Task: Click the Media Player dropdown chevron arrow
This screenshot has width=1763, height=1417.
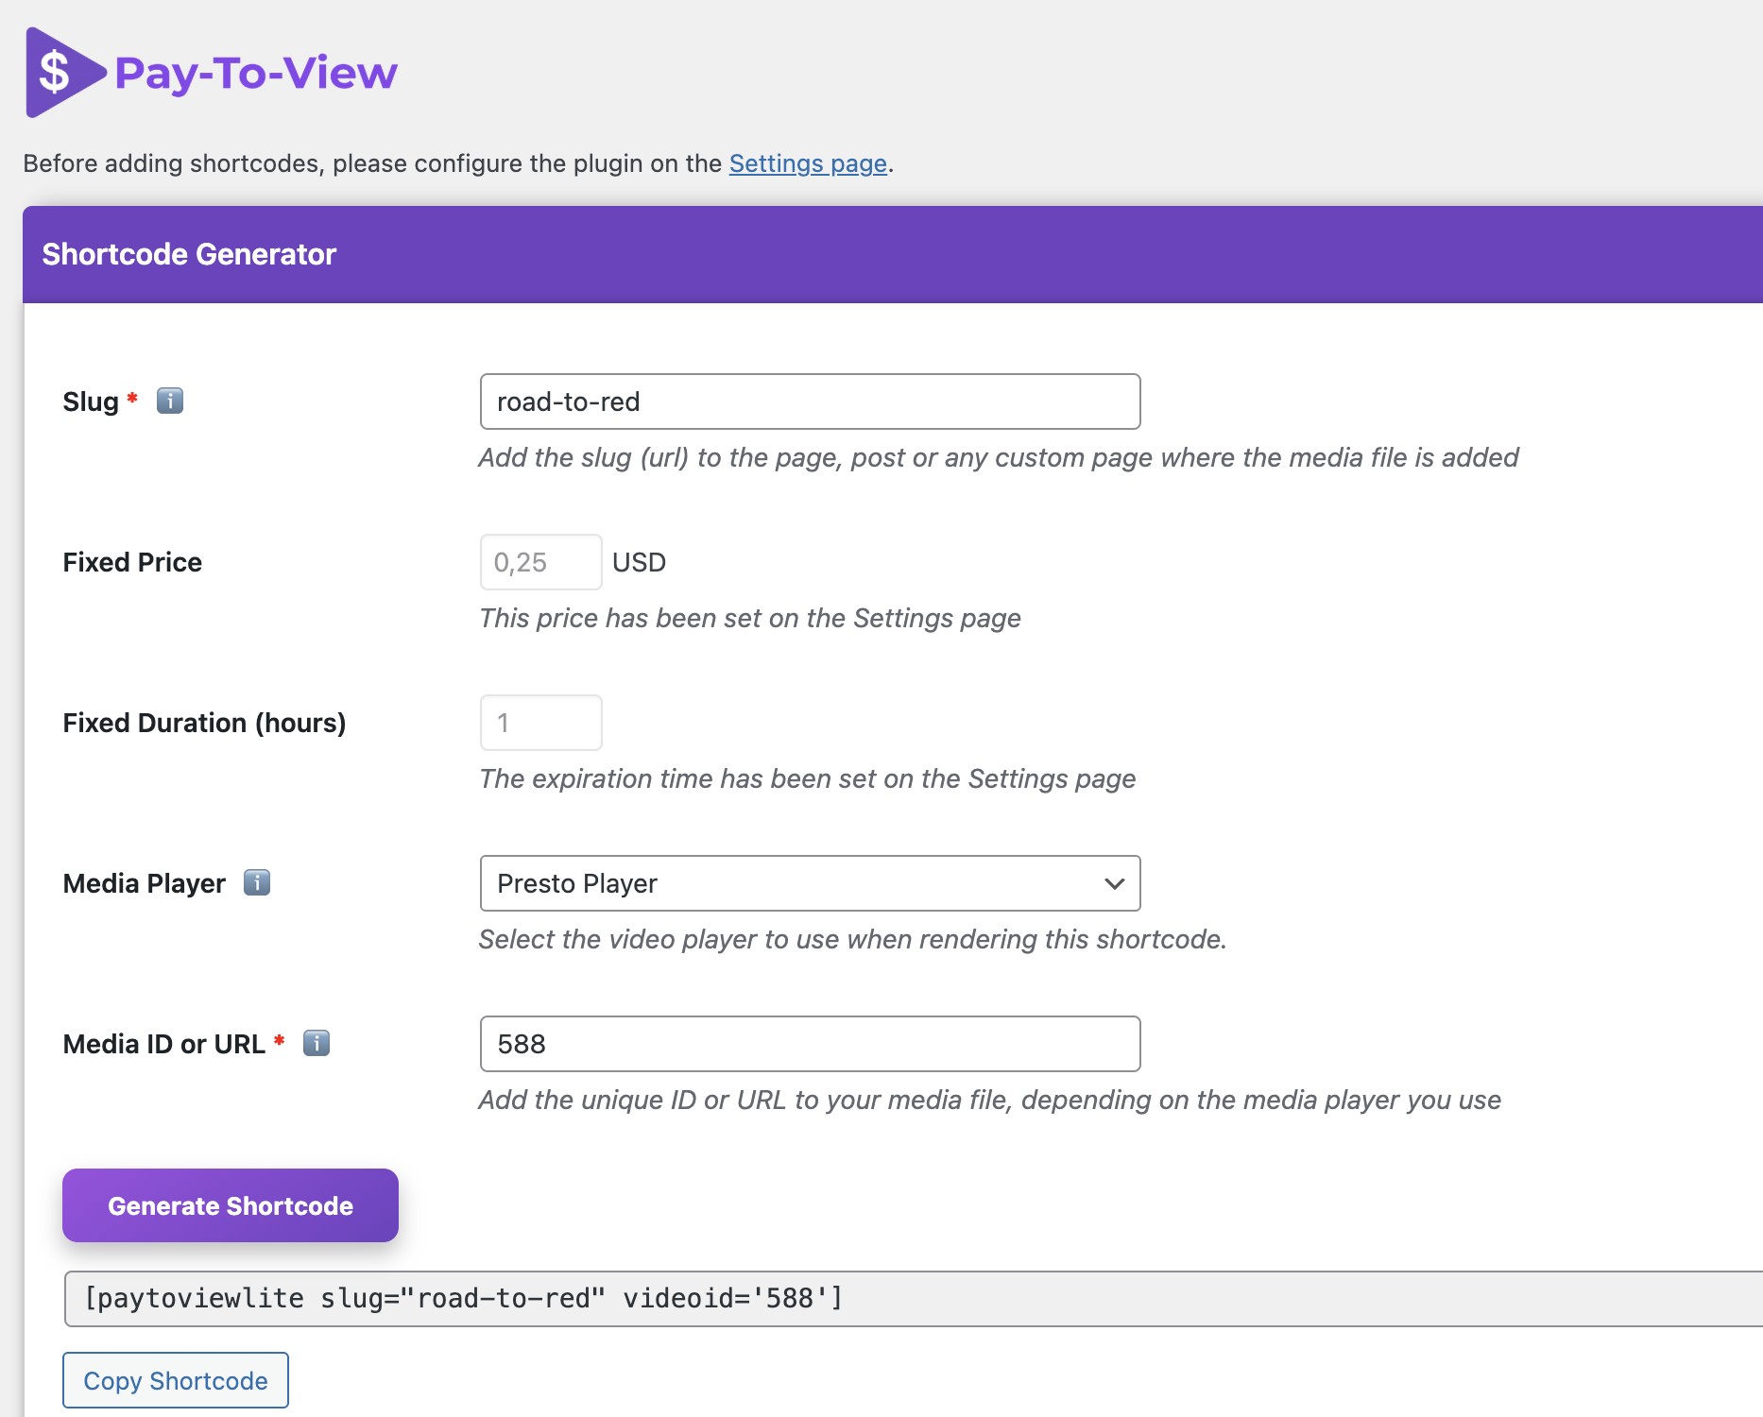Action: (x=1114, y=883)
